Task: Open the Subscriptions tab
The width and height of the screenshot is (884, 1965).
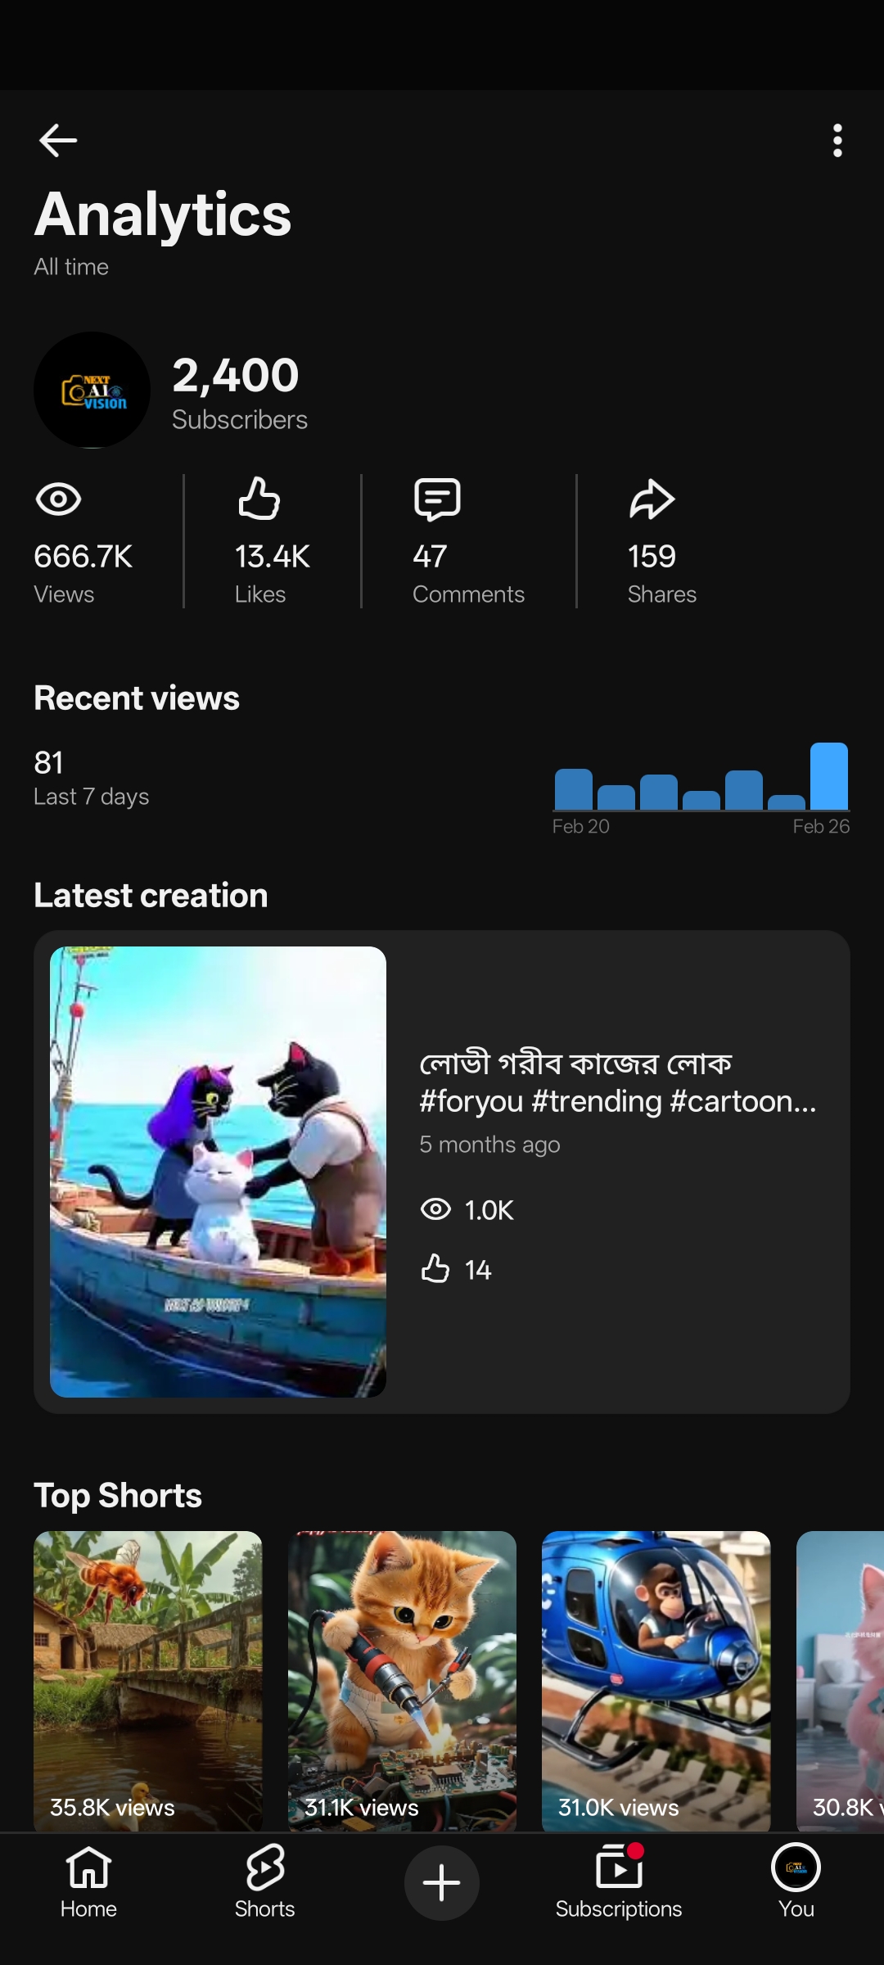Action: 619,1881
